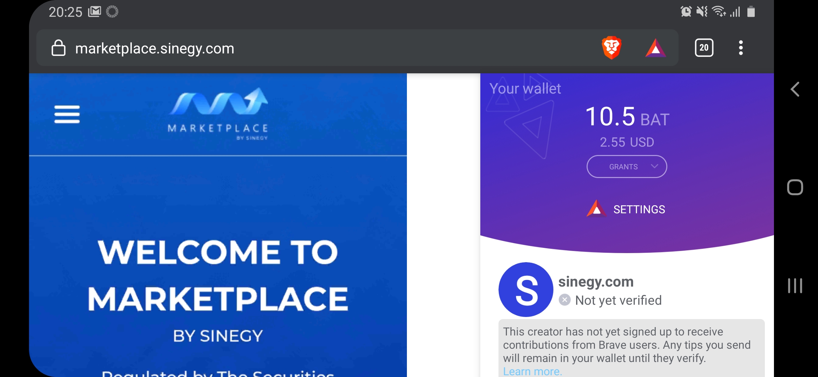Screen dimensions: 818x377
Task: Tap the mail notification icon in the status bar
Action: click(94, 12)
